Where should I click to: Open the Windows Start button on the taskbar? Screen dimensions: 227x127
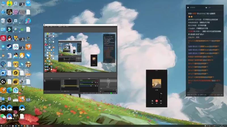[x=1, y=126]
